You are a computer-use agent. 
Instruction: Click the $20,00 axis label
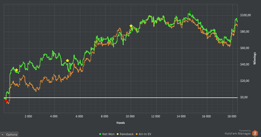click(x=245, y=81)
